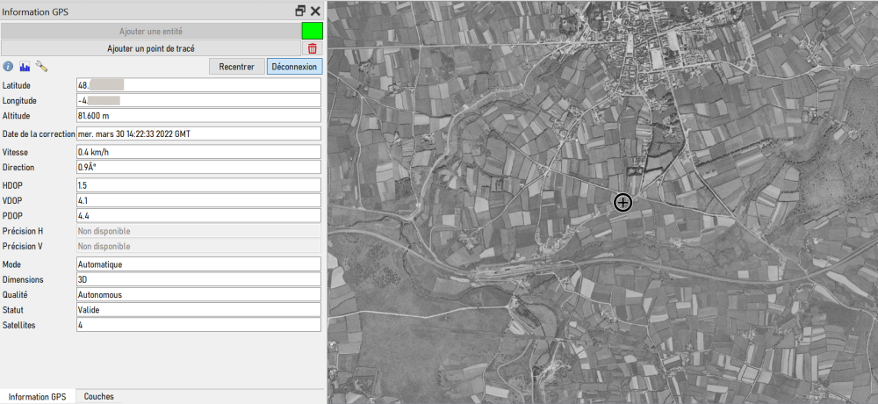The image size is (878, 404).
Task: Click the Vitesse field showing 0.4 km/h
Action: pyautogui.click(x=198, y=152)
